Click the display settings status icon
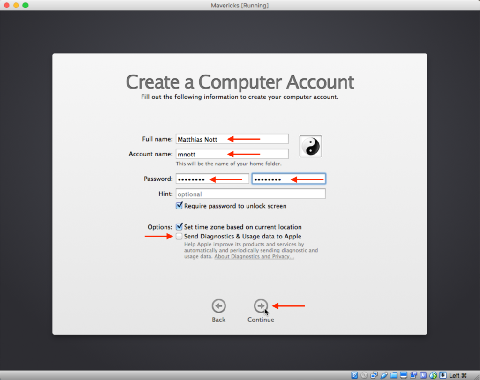 coord(404,375)
